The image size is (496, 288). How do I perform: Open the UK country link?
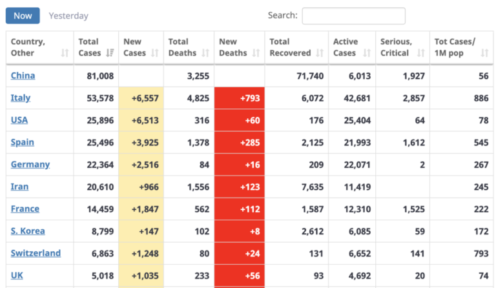pos(17,275)
